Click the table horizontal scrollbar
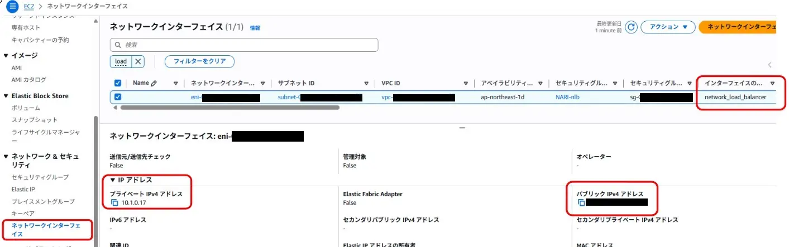This screenshot has width=789, height=247. [230, 107]
